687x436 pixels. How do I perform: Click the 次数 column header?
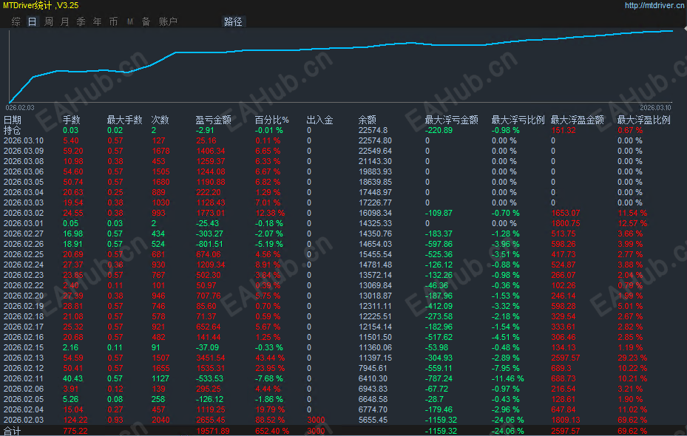160,120
